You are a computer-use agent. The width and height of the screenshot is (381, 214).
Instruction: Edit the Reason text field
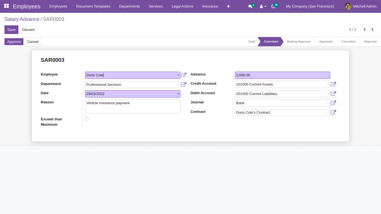click(x=132, y=106)
